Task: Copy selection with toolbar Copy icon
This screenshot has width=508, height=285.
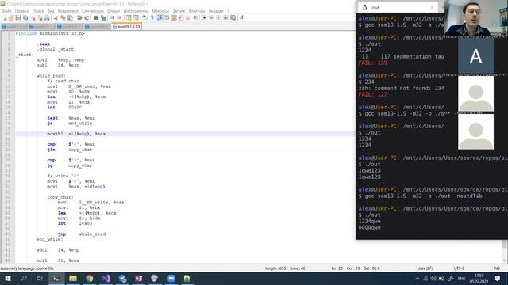Action: click(x=63, y=17)
